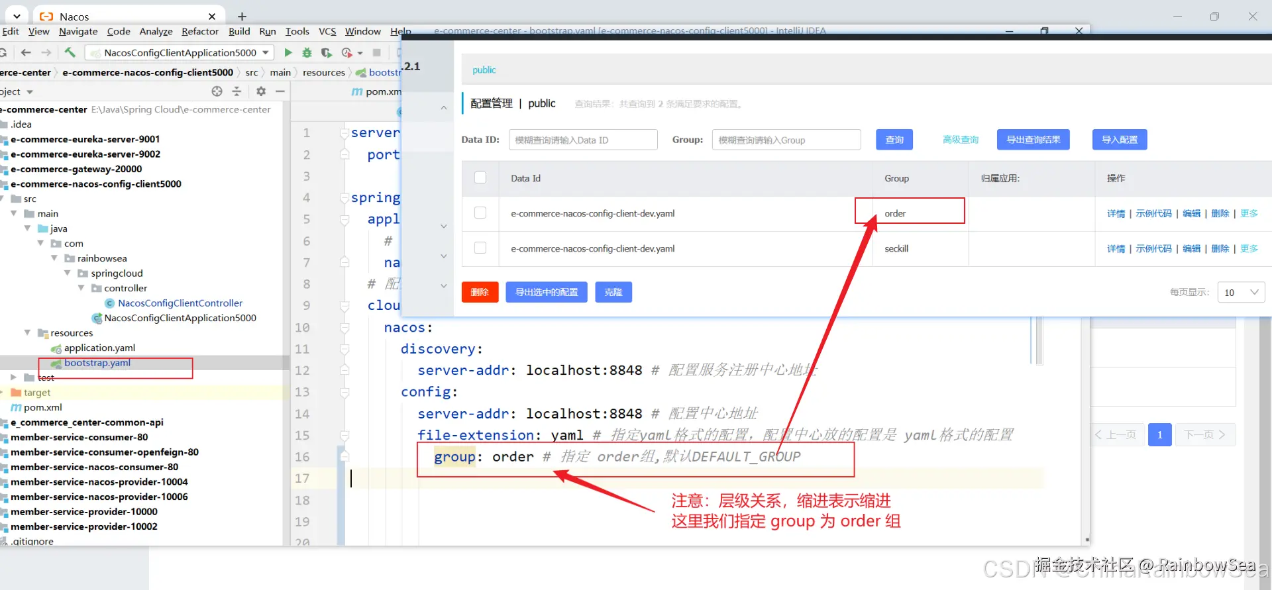
Task: Open the pom.xml editor tab
Action: [x=376, y=91]
